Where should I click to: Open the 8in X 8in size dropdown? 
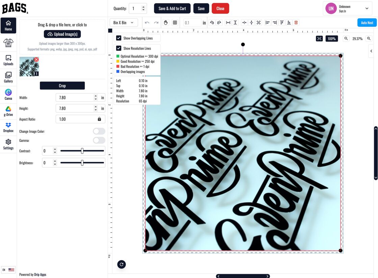coord(124,23)
